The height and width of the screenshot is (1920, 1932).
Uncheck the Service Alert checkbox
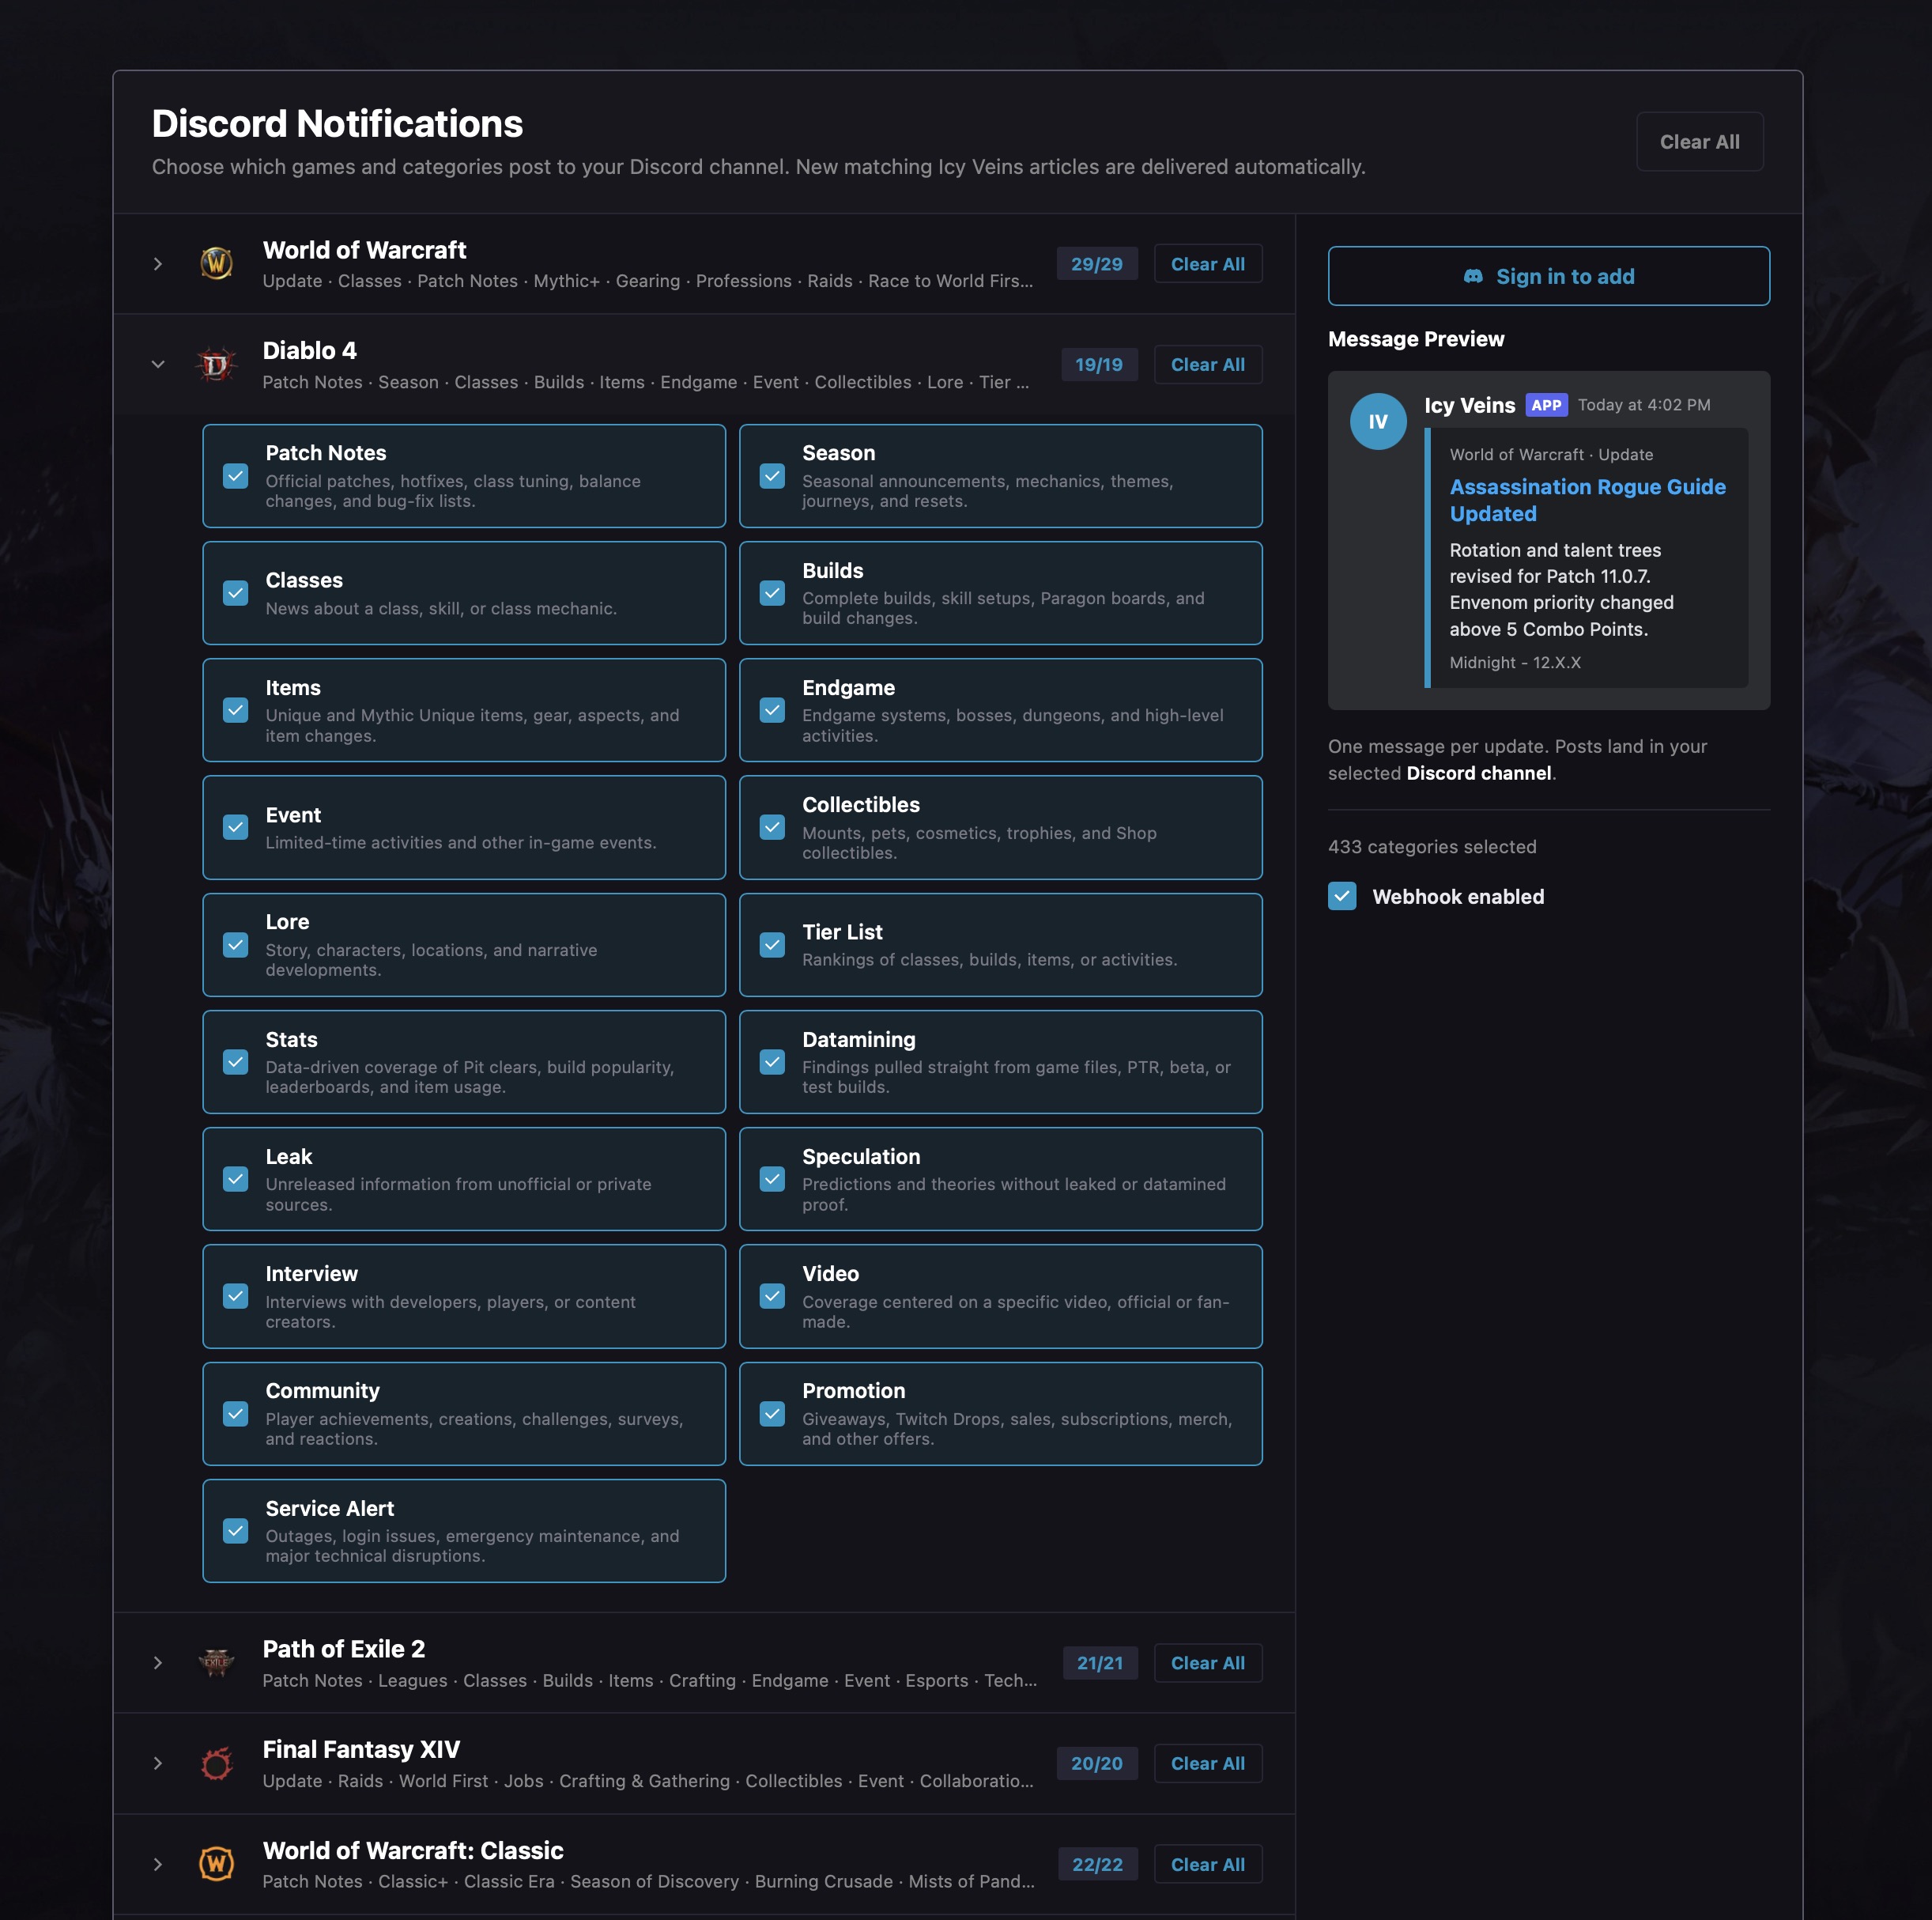236,1531
